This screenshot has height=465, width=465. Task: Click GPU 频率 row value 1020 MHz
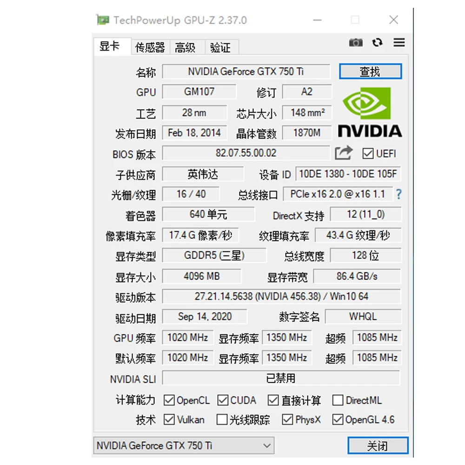tap(188, 338)
